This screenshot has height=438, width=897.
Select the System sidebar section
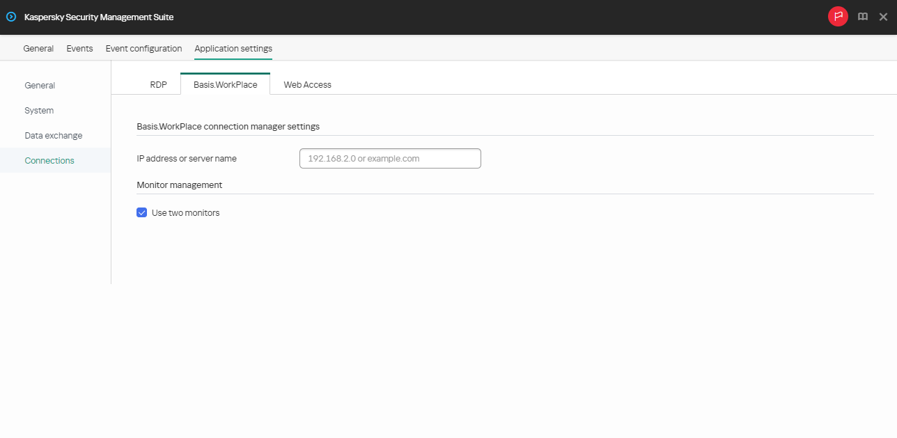tap(38, 110)
